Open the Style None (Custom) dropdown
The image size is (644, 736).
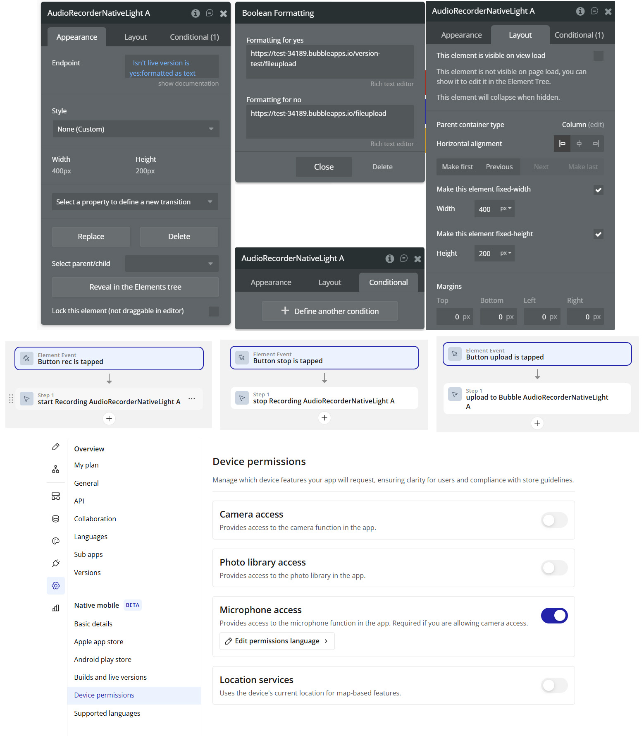click(x=136, y=129)
